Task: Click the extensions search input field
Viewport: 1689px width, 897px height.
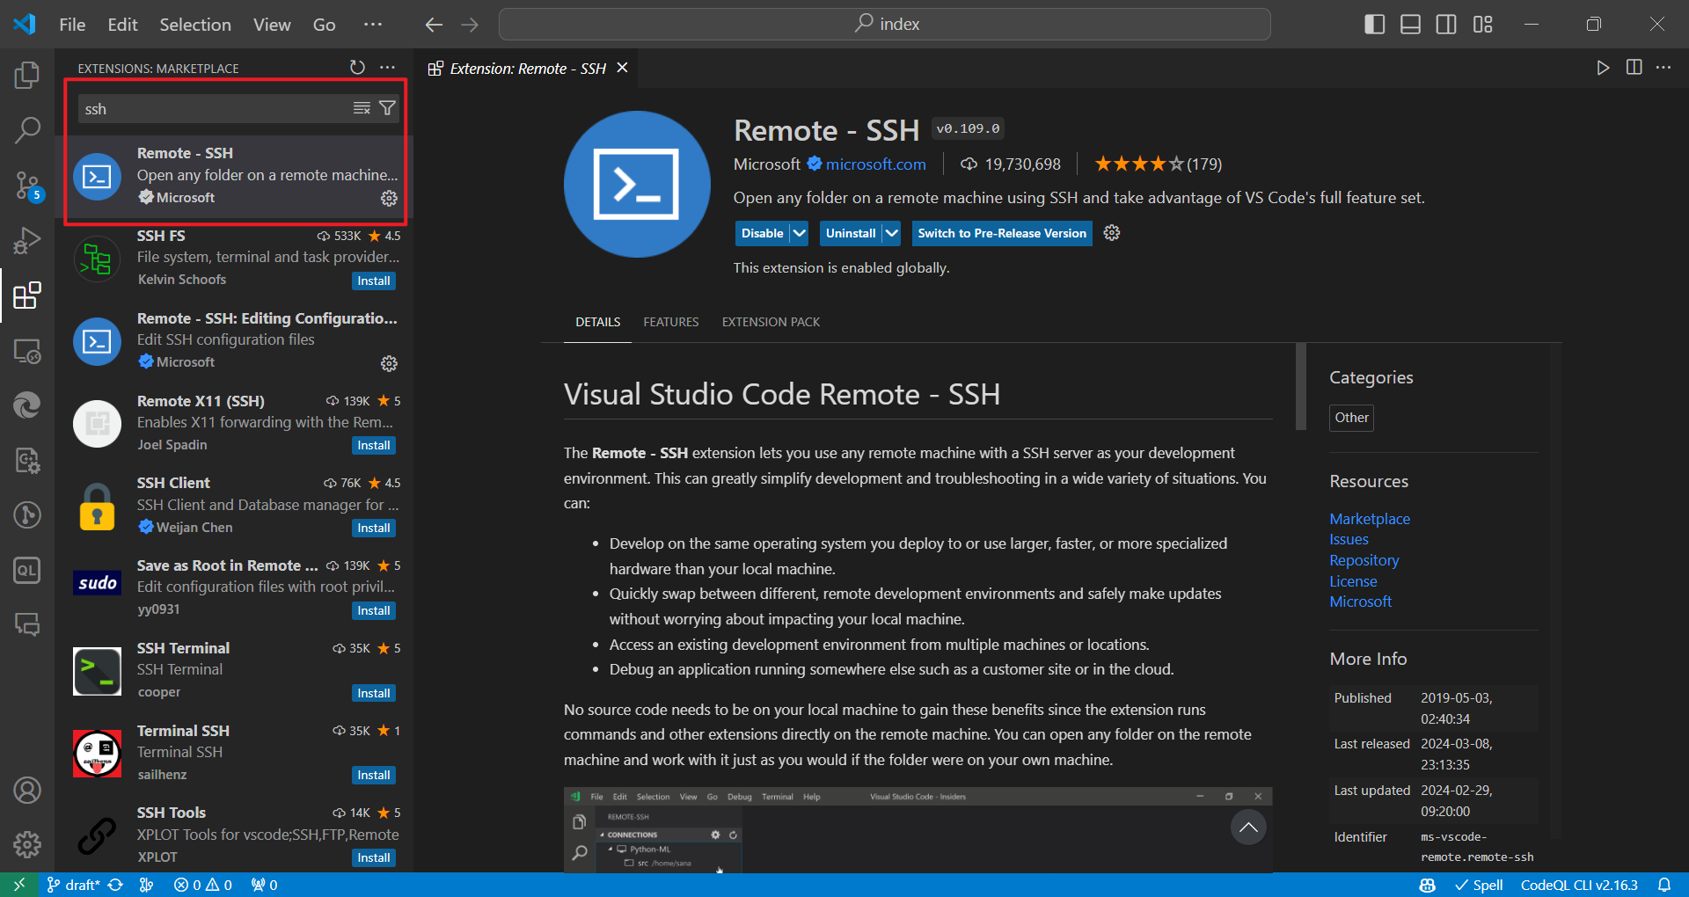Action: coord(211,109)
